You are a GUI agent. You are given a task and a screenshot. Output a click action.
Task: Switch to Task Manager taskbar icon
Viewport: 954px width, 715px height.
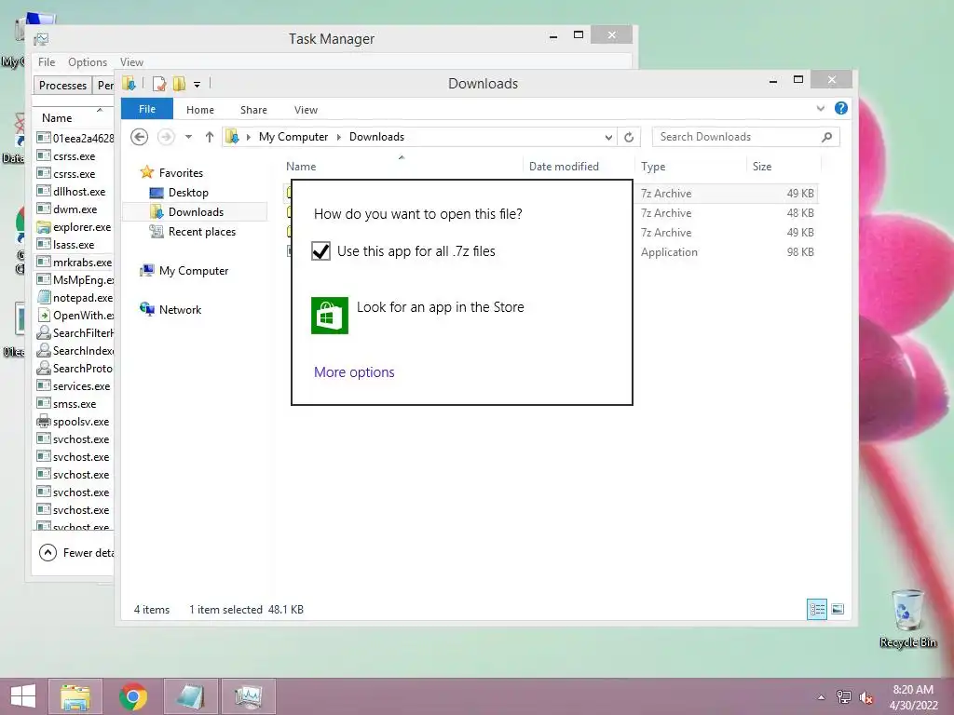click(x=248, y=696)
